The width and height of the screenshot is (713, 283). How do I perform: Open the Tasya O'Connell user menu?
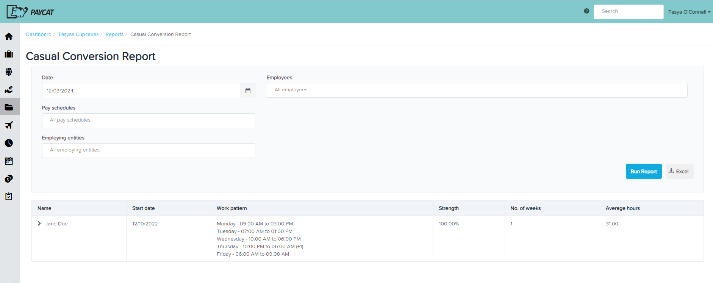click(689, 12)
